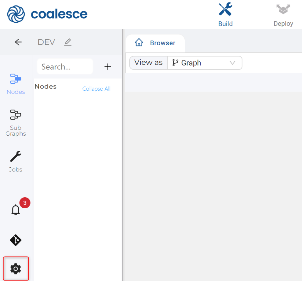Switch to the Browser tab

(162, 43)
